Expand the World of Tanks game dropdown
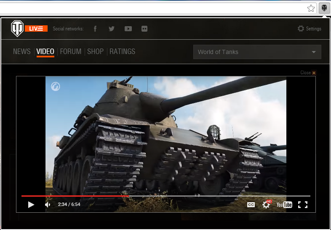 coord(257,52)
